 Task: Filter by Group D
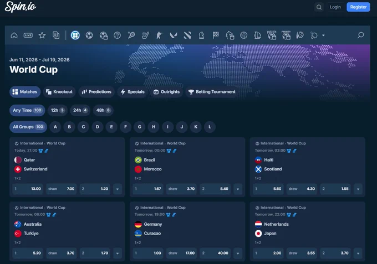98,127
